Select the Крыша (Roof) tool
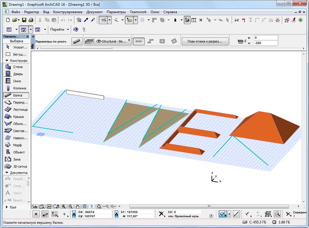This screenshot has width=309, height=228. pyautogui.click(x=15, y=117)
